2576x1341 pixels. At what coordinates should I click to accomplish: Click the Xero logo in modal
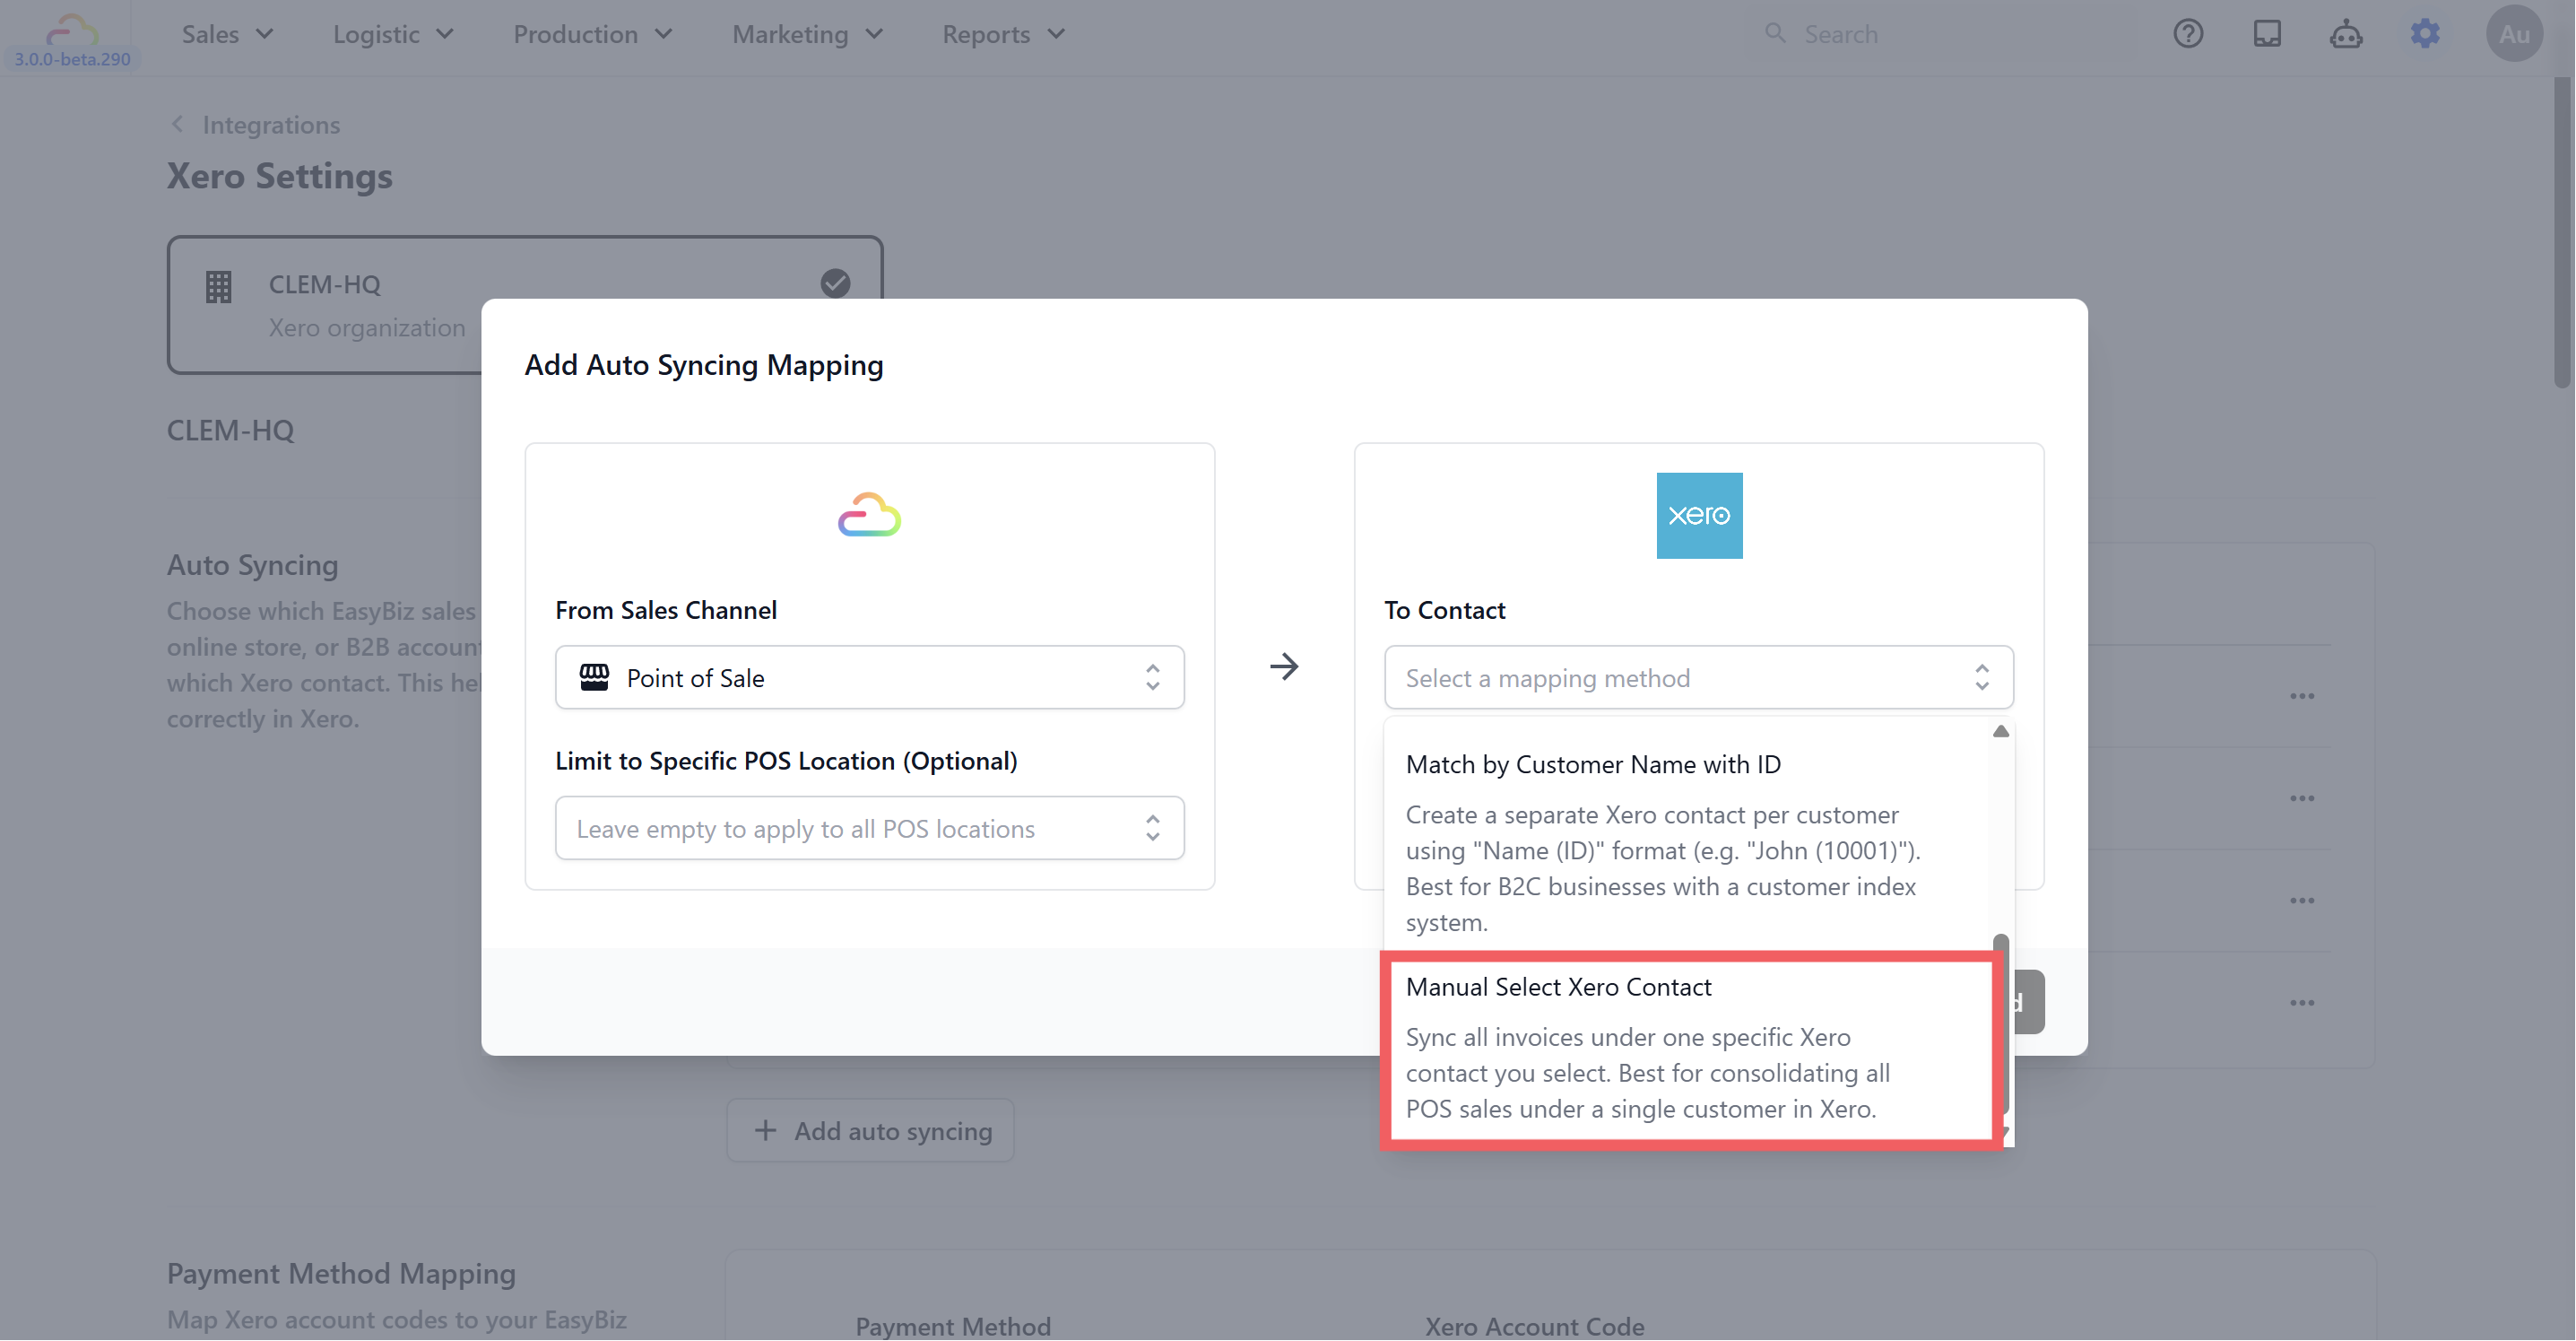point(1699,516)
